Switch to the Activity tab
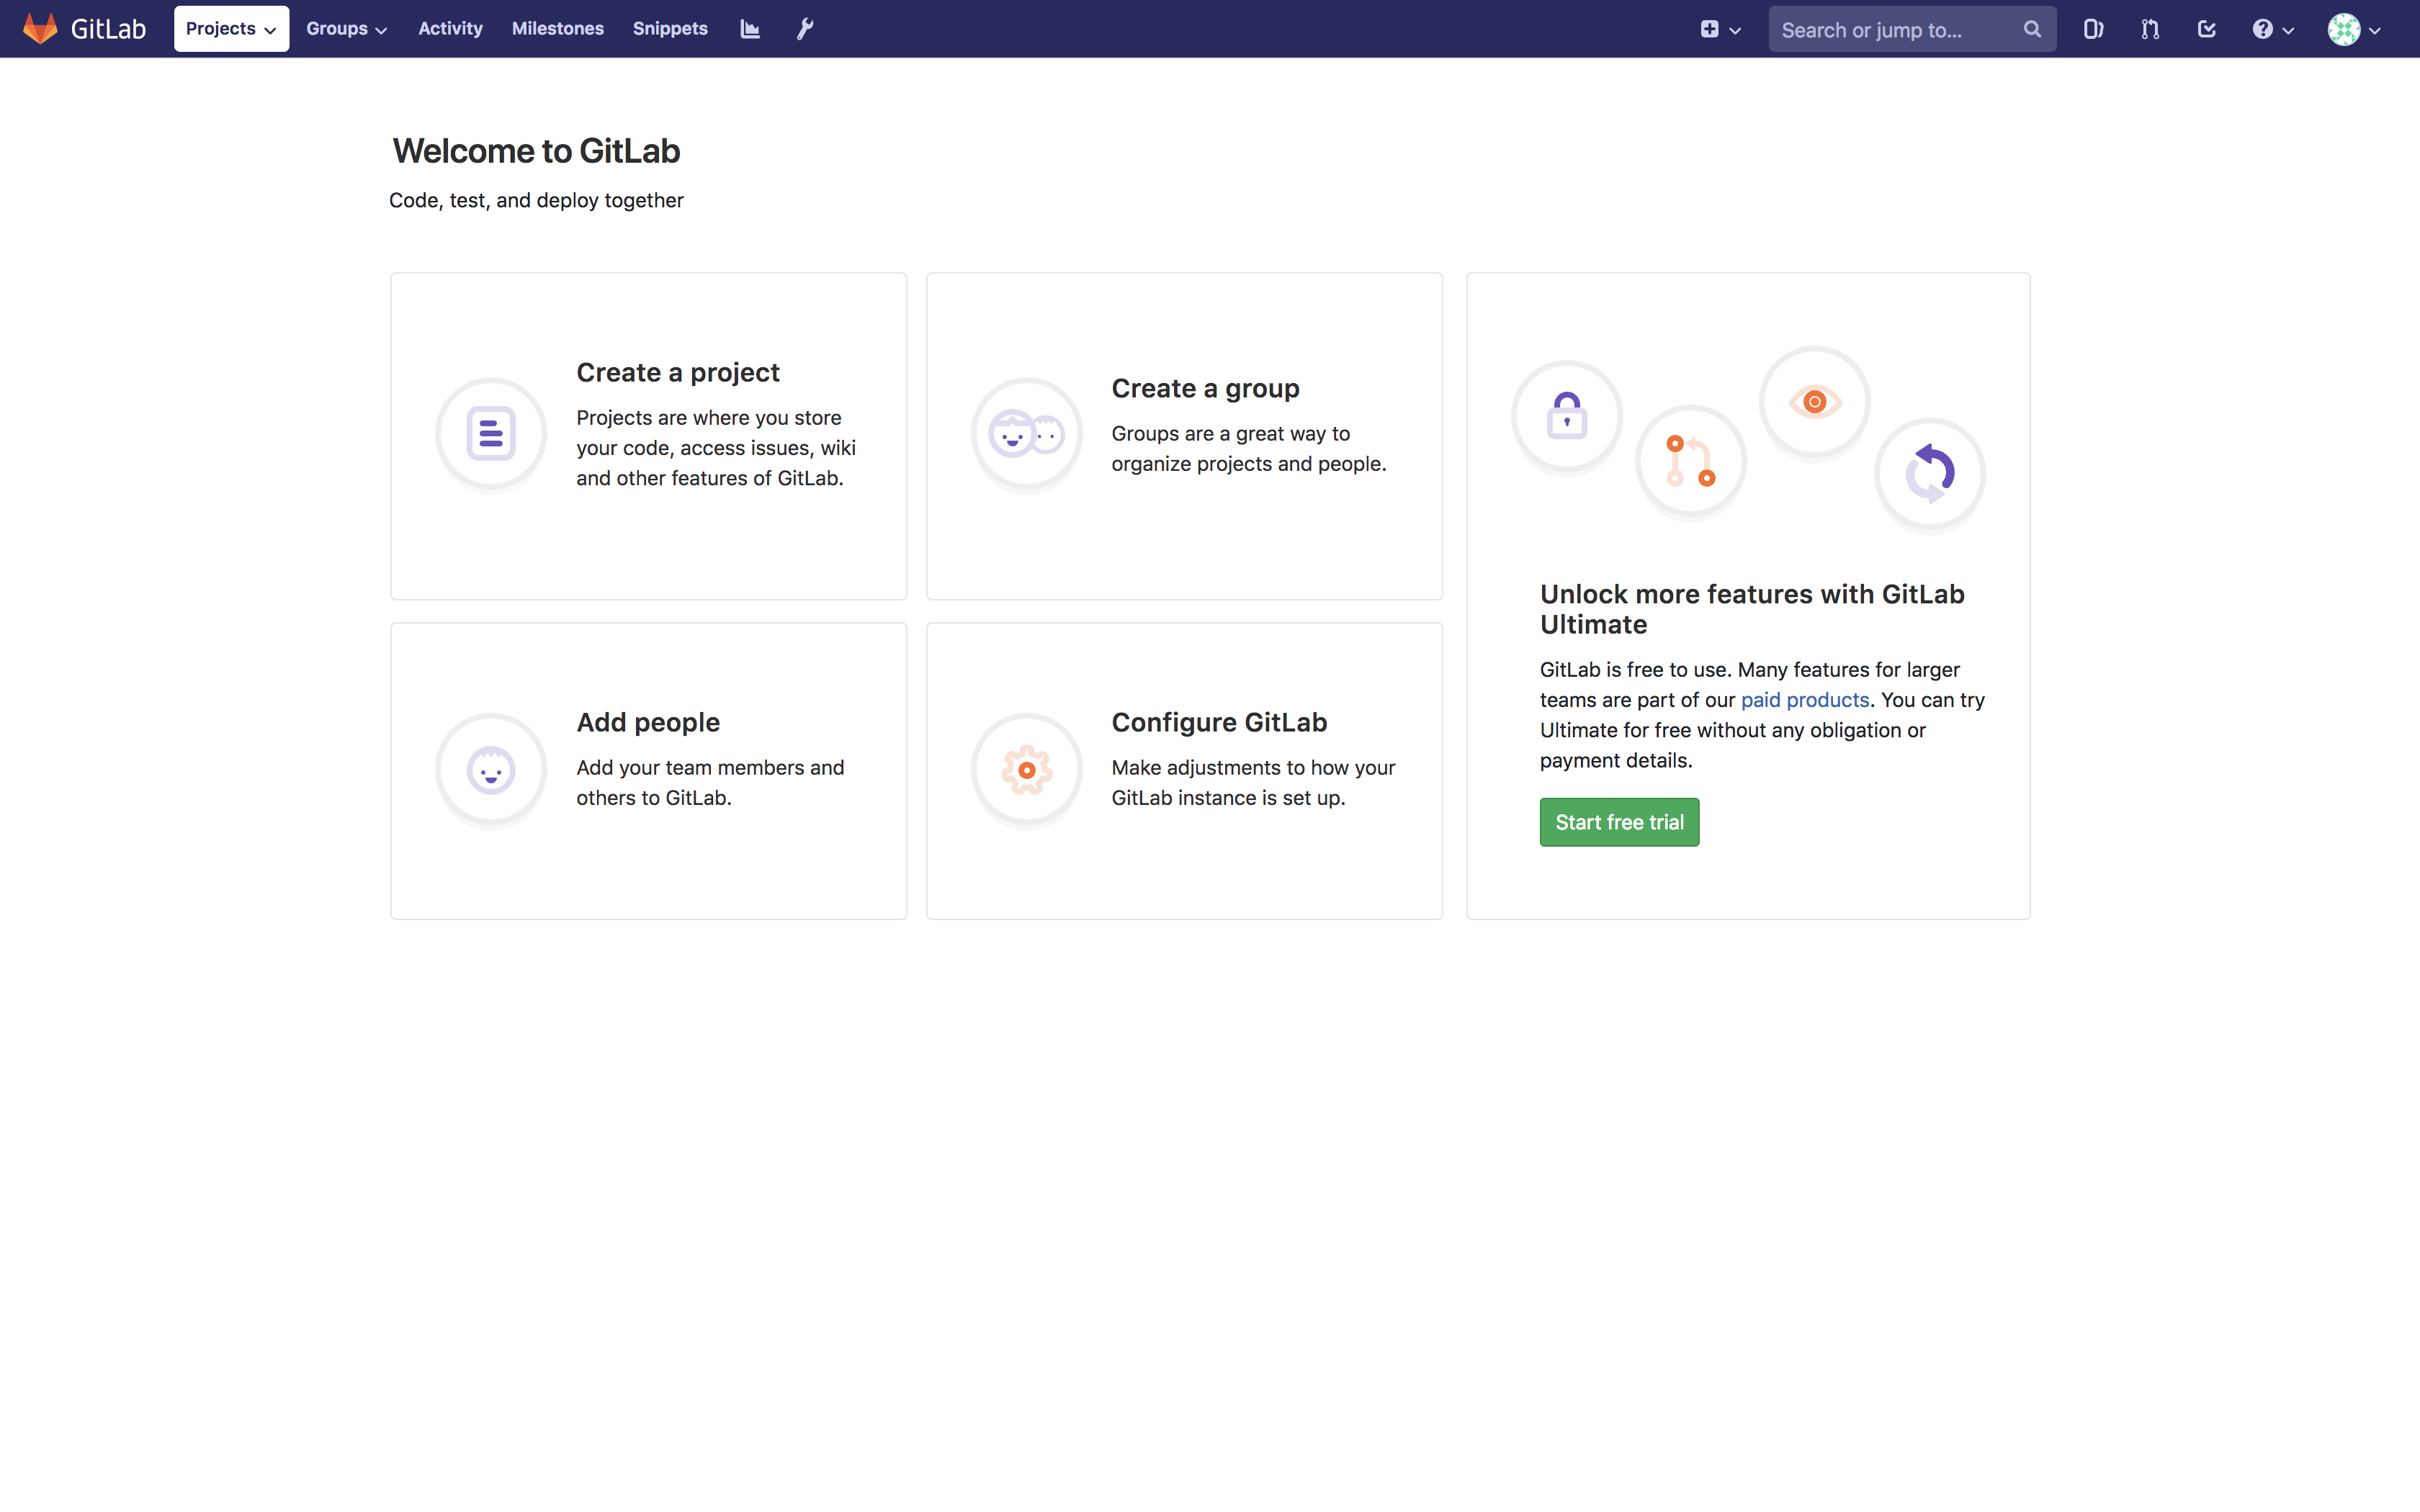 pos(450,29)
